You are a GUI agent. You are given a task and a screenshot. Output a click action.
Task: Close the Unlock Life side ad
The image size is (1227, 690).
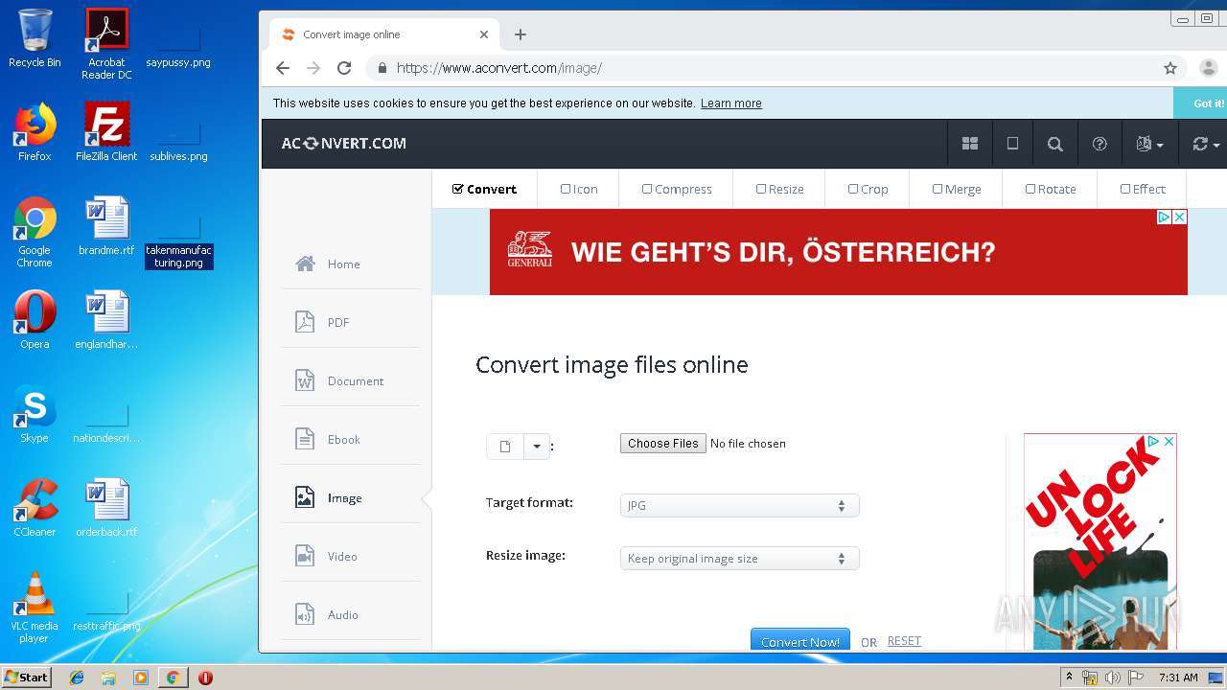point(1169,441)
